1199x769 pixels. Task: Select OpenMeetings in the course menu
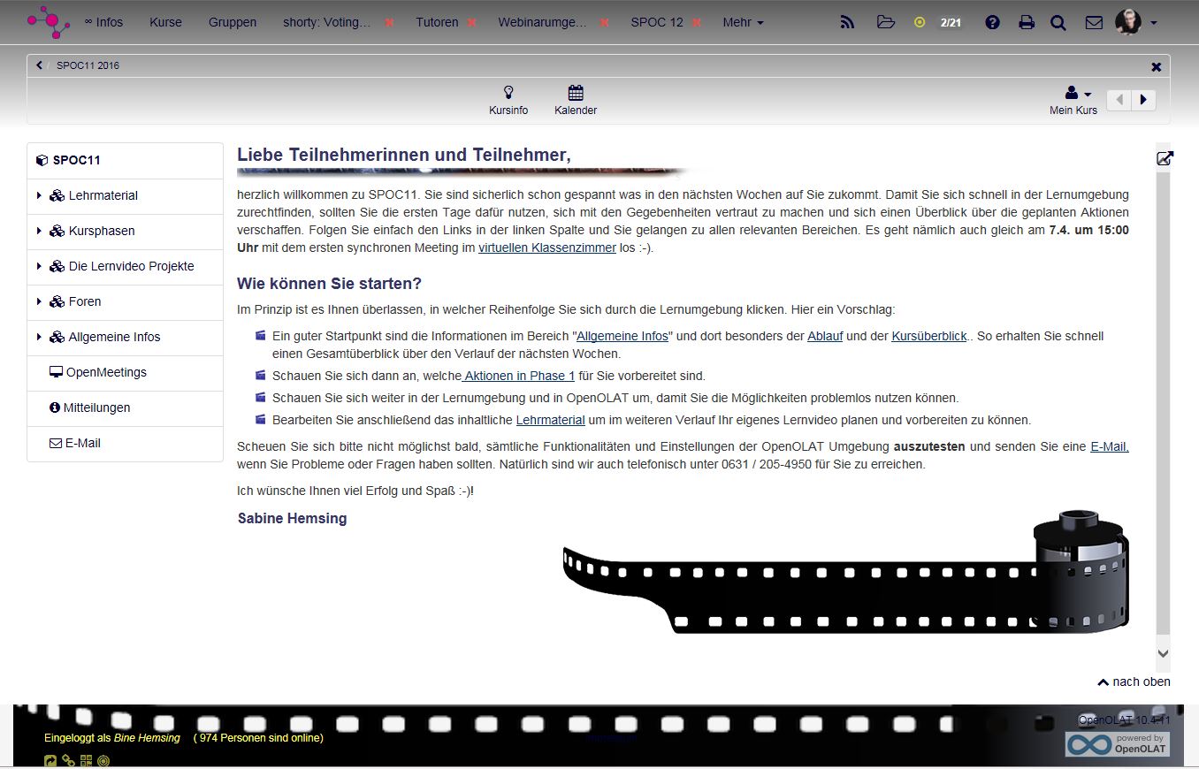(105, 372)
